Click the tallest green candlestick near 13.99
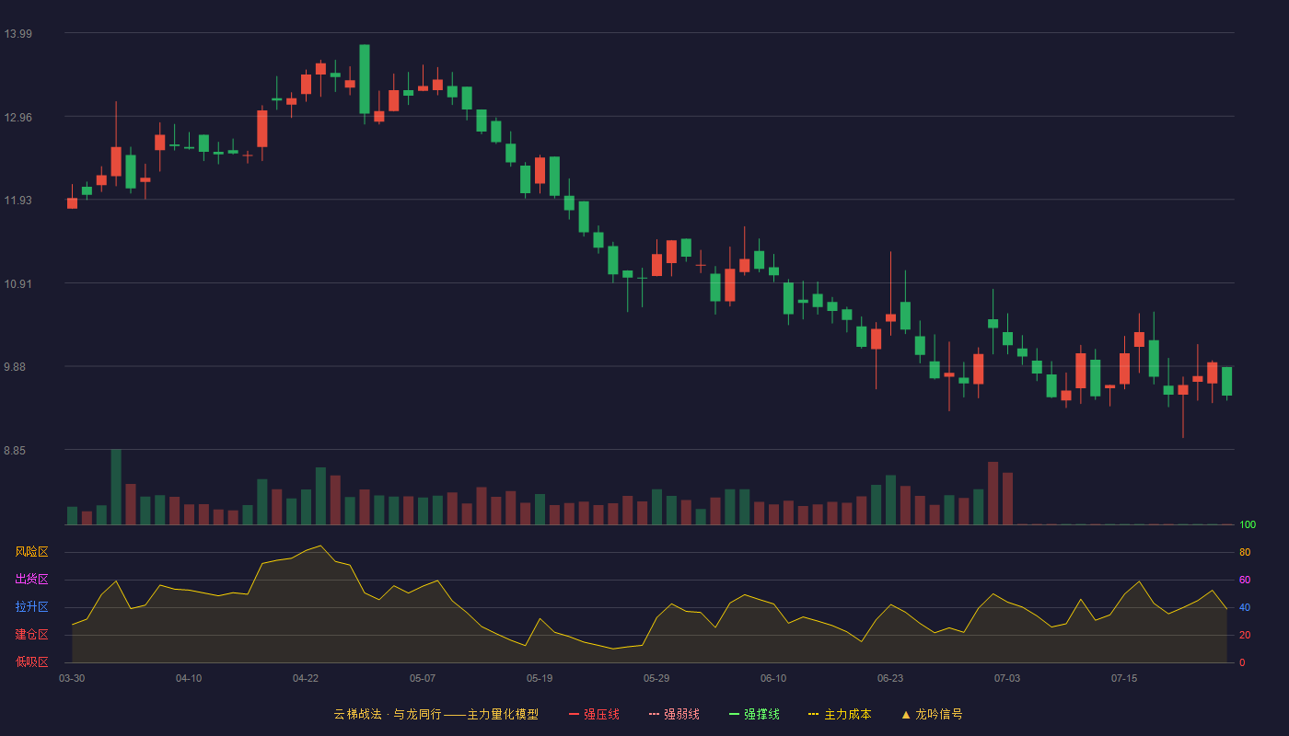1289x736 pixels. point(365,79)
